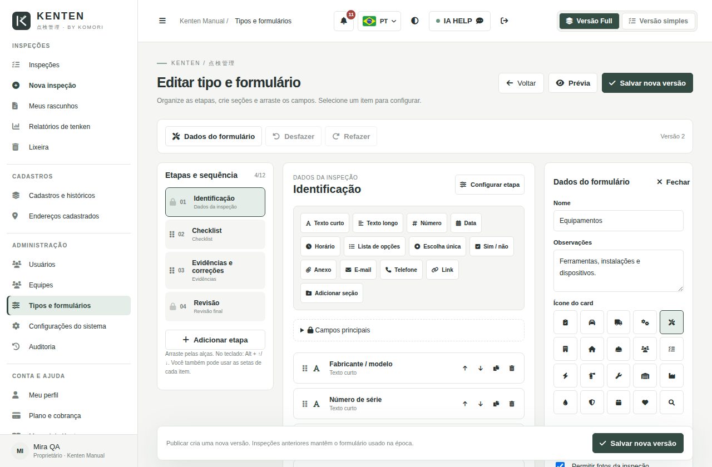Open the notifications bell
The image size is (712, 467).
tap(344, 21)
